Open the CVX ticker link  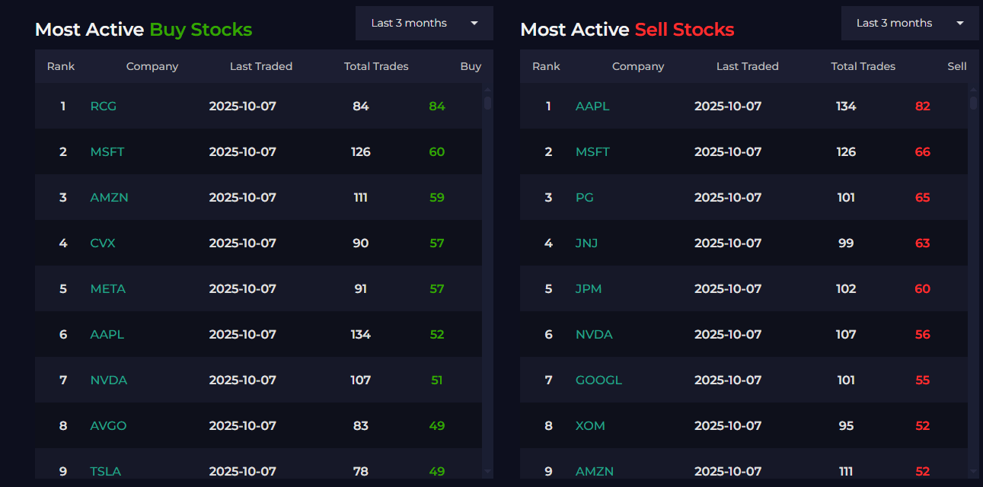click(103, 243)
